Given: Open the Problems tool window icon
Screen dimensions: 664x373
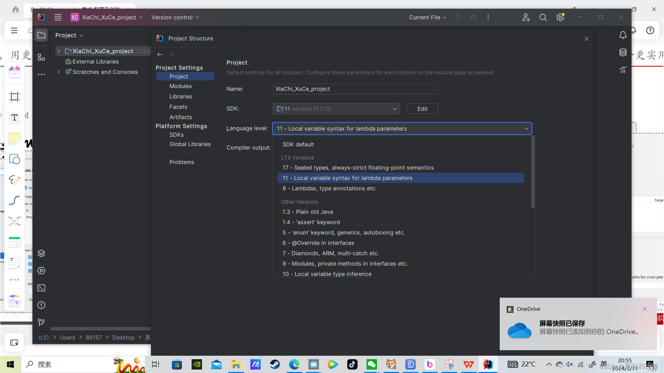Looking at the screenshot, I should coord(41,305).
